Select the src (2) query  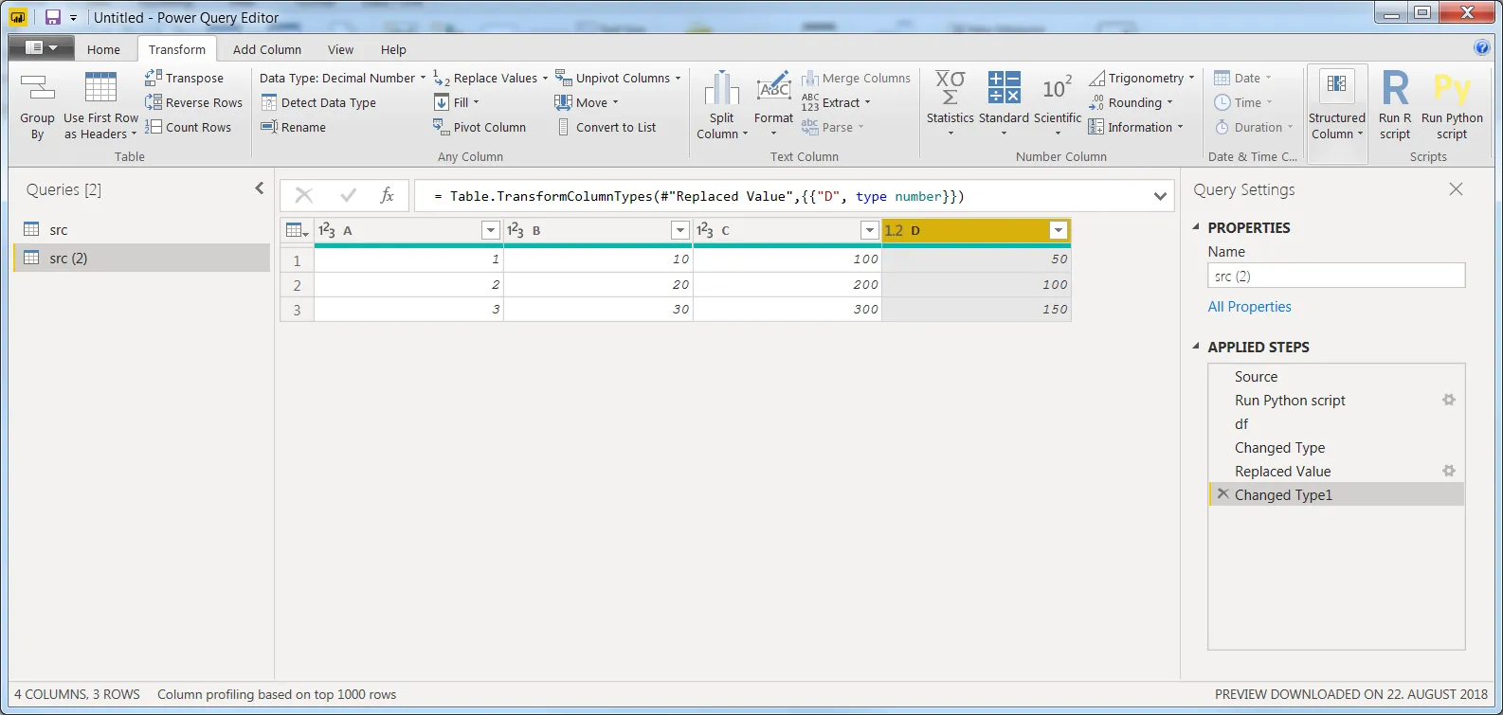(142, 258)
